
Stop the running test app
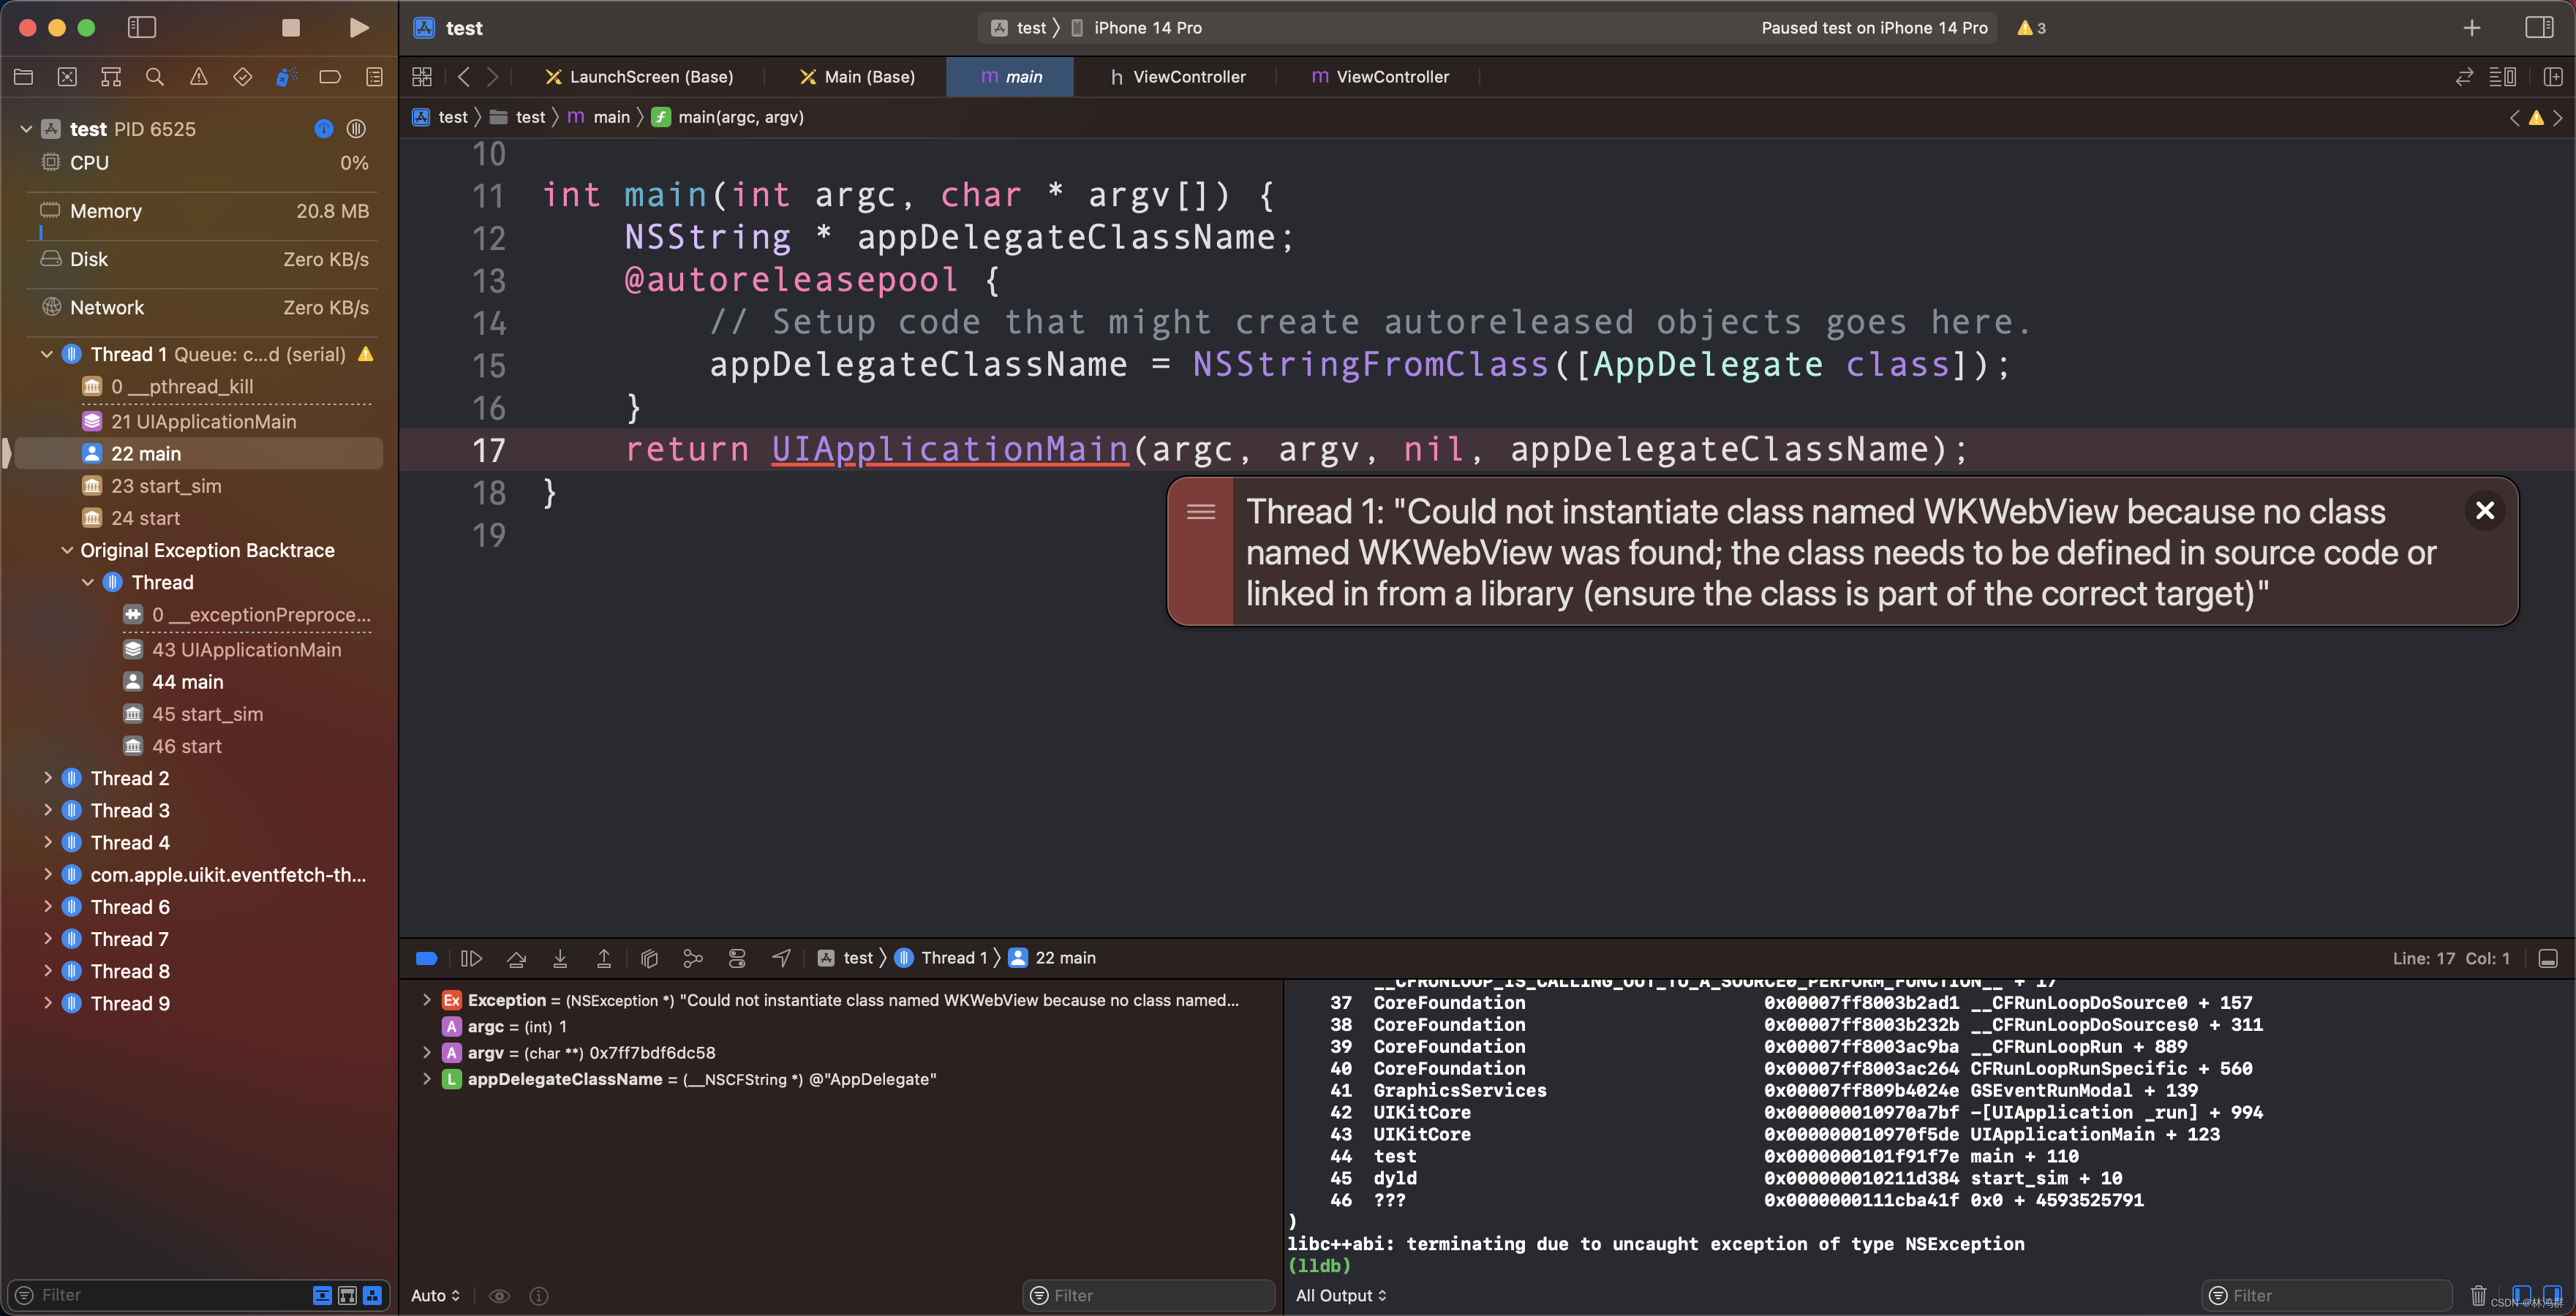[x=291, y=28]
